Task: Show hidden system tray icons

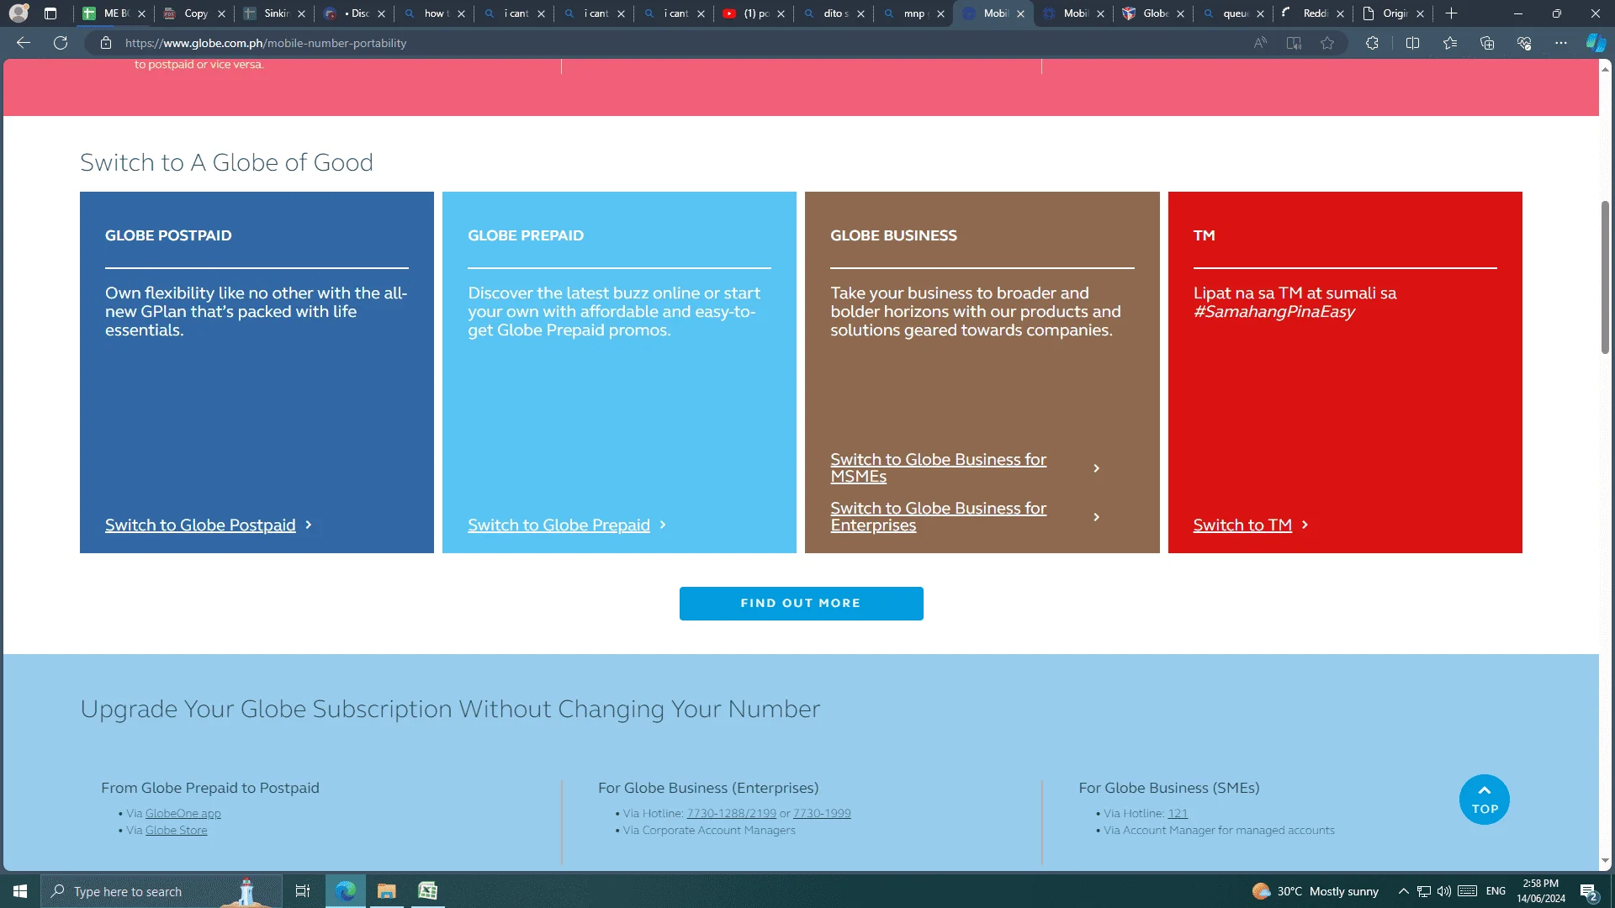Action: coord(1404,891)
